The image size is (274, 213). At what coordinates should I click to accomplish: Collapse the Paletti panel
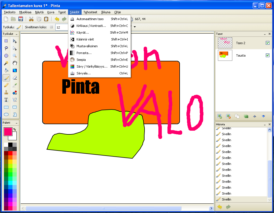17,123
